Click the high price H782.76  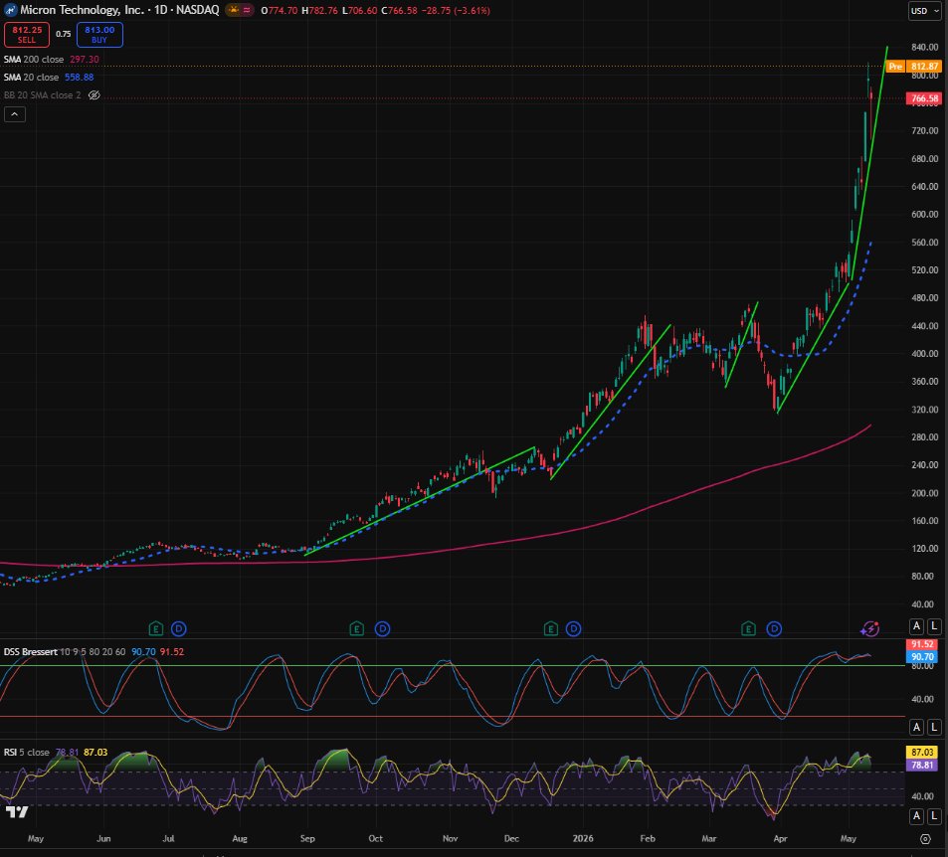point(320,10)
